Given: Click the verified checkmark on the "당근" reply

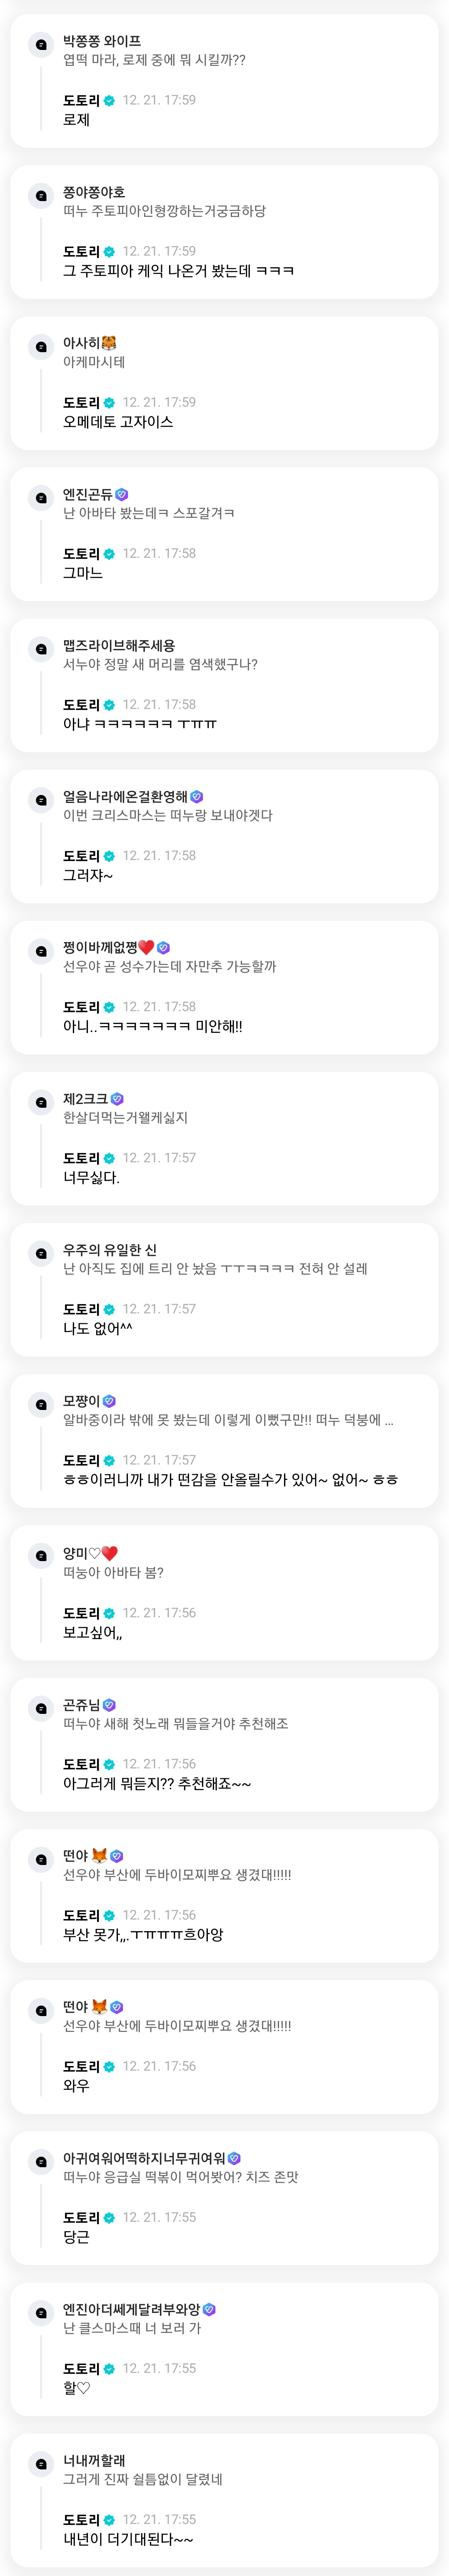Looking at the screenshot, I should [x=110, y=2217].
